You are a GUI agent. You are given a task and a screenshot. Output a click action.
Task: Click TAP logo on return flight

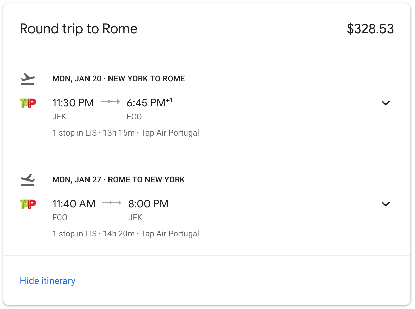click(28, 204)
